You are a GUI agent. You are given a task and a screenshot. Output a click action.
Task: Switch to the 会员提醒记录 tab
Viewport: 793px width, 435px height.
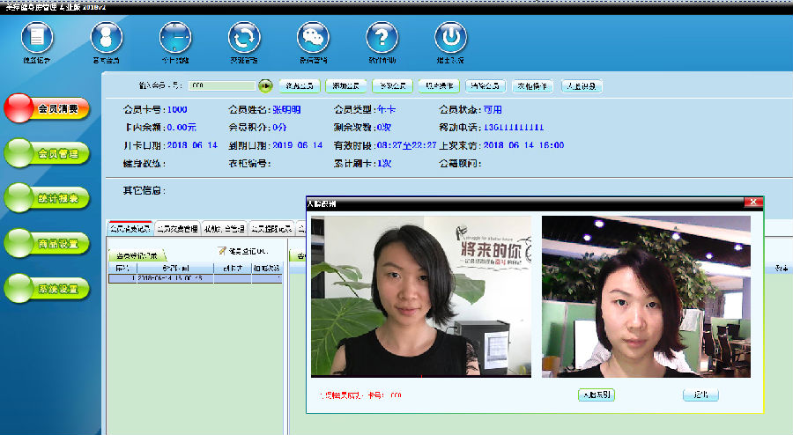(x=272, y=228)
